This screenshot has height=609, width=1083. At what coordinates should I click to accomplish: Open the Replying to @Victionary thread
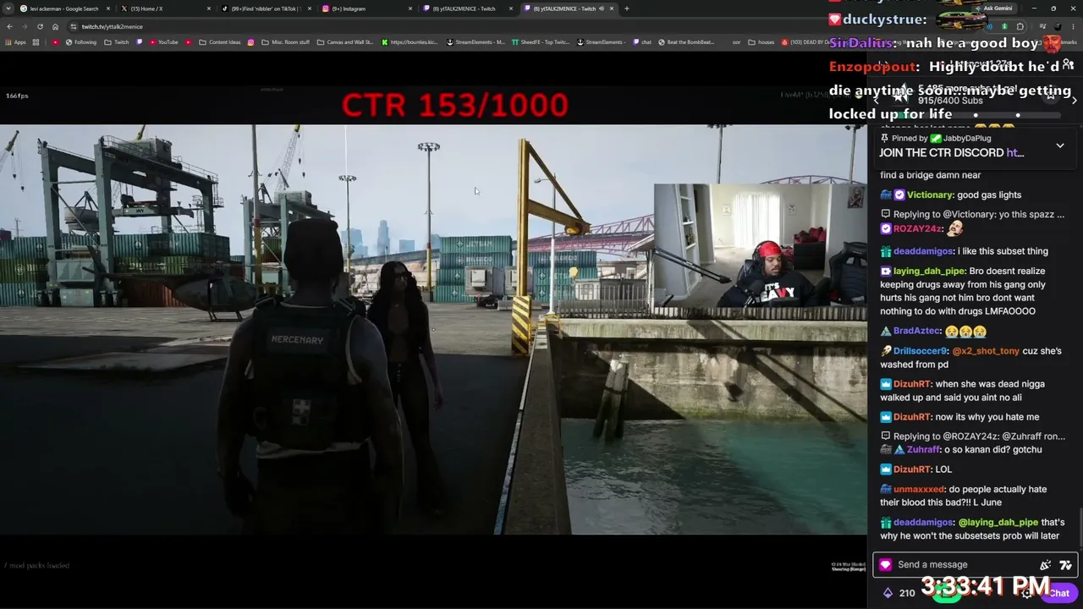(x=973, y=214)
